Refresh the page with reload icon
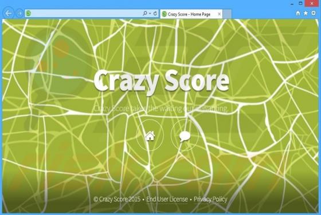Screen dimensions: 321x215 (155, 14)
